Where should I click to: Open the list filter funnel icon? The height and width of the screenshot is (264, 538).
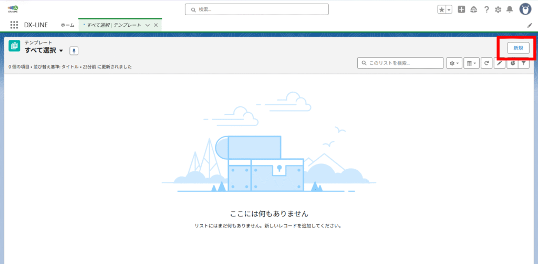coord(523,63)
